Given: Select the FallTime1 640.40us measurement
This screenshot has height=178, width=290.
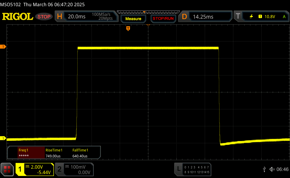Looking at the screenshot, I should click(80, 153).
